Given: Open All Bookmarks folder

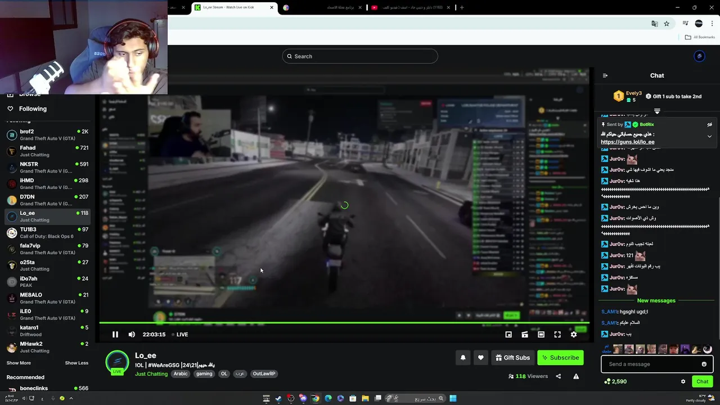Looking at the screenshot, I should click(x=700, y=37).
